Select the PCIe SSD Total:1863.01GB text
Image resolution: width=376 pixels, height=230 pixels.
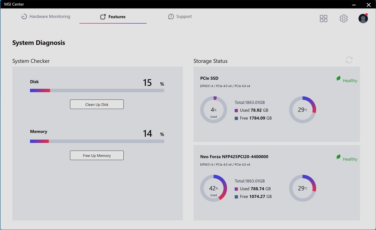[250, 102]
